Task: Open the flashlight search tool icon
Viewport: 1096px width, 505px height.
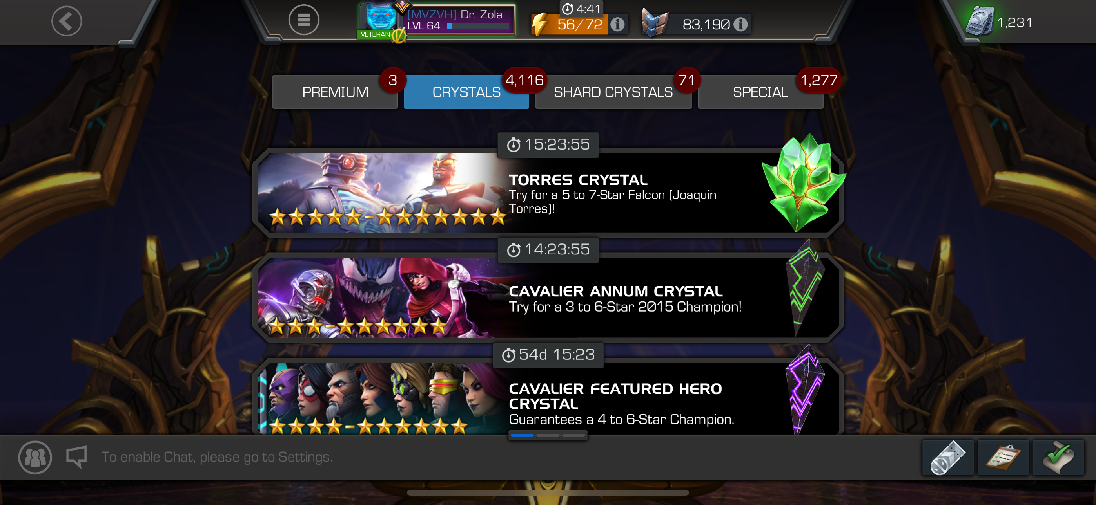Action: pyautogui.click(x=947, y=458)
